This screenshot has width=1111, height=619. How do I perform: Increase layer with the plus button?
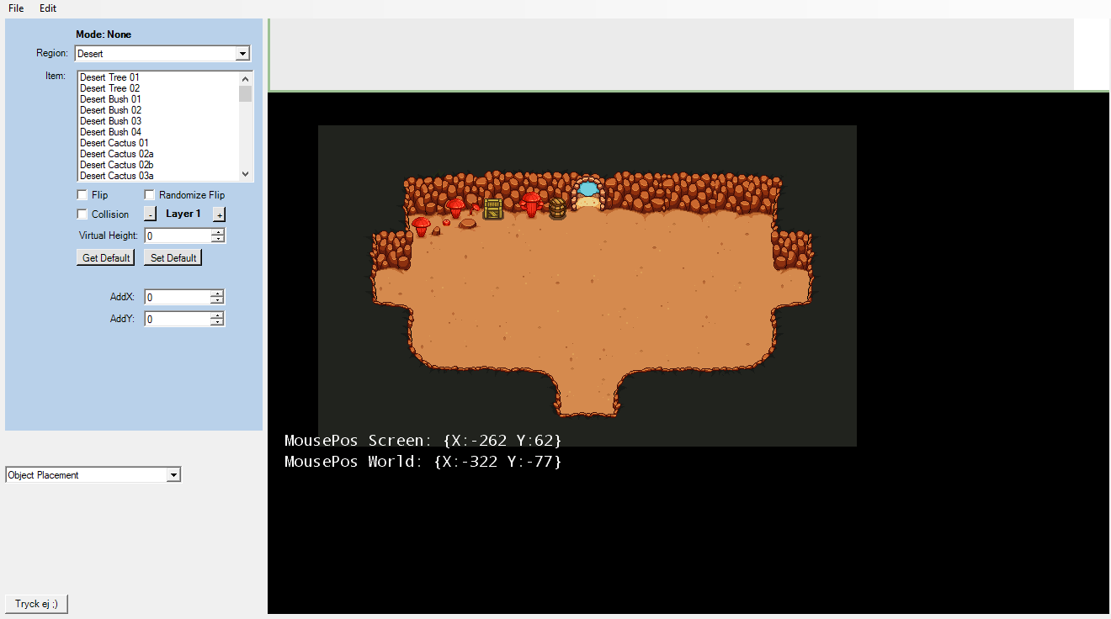[x=219, y=214]
